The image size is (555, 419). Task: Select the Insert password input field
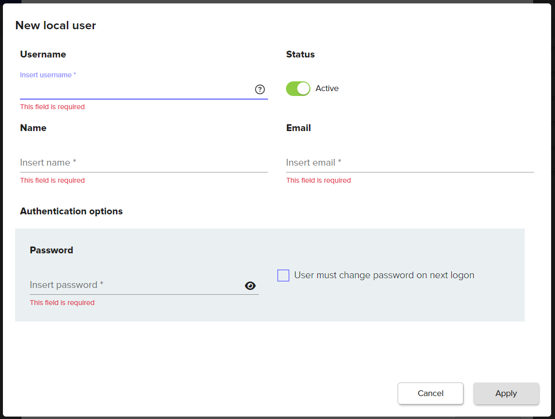135,285
